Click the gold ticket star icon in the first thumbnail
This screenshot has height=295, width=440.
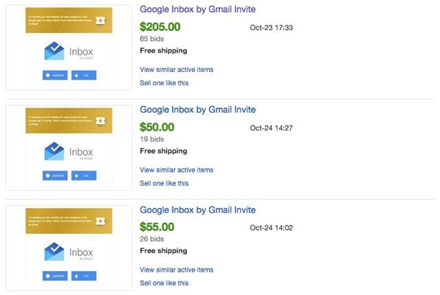(100, 21)
